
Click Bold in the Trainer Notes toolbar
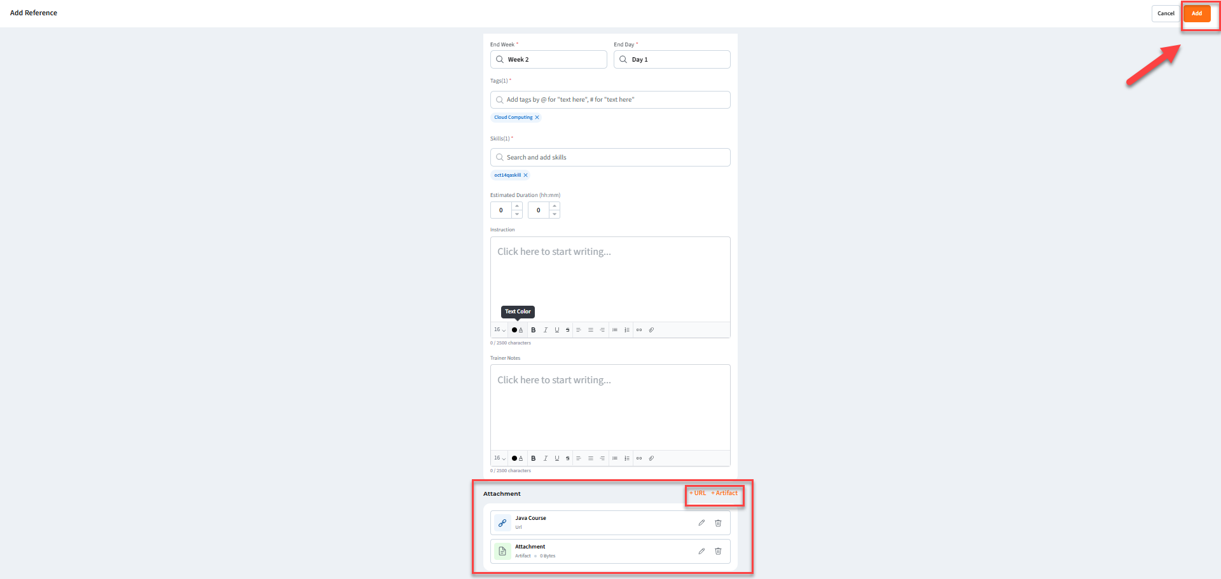534,458
